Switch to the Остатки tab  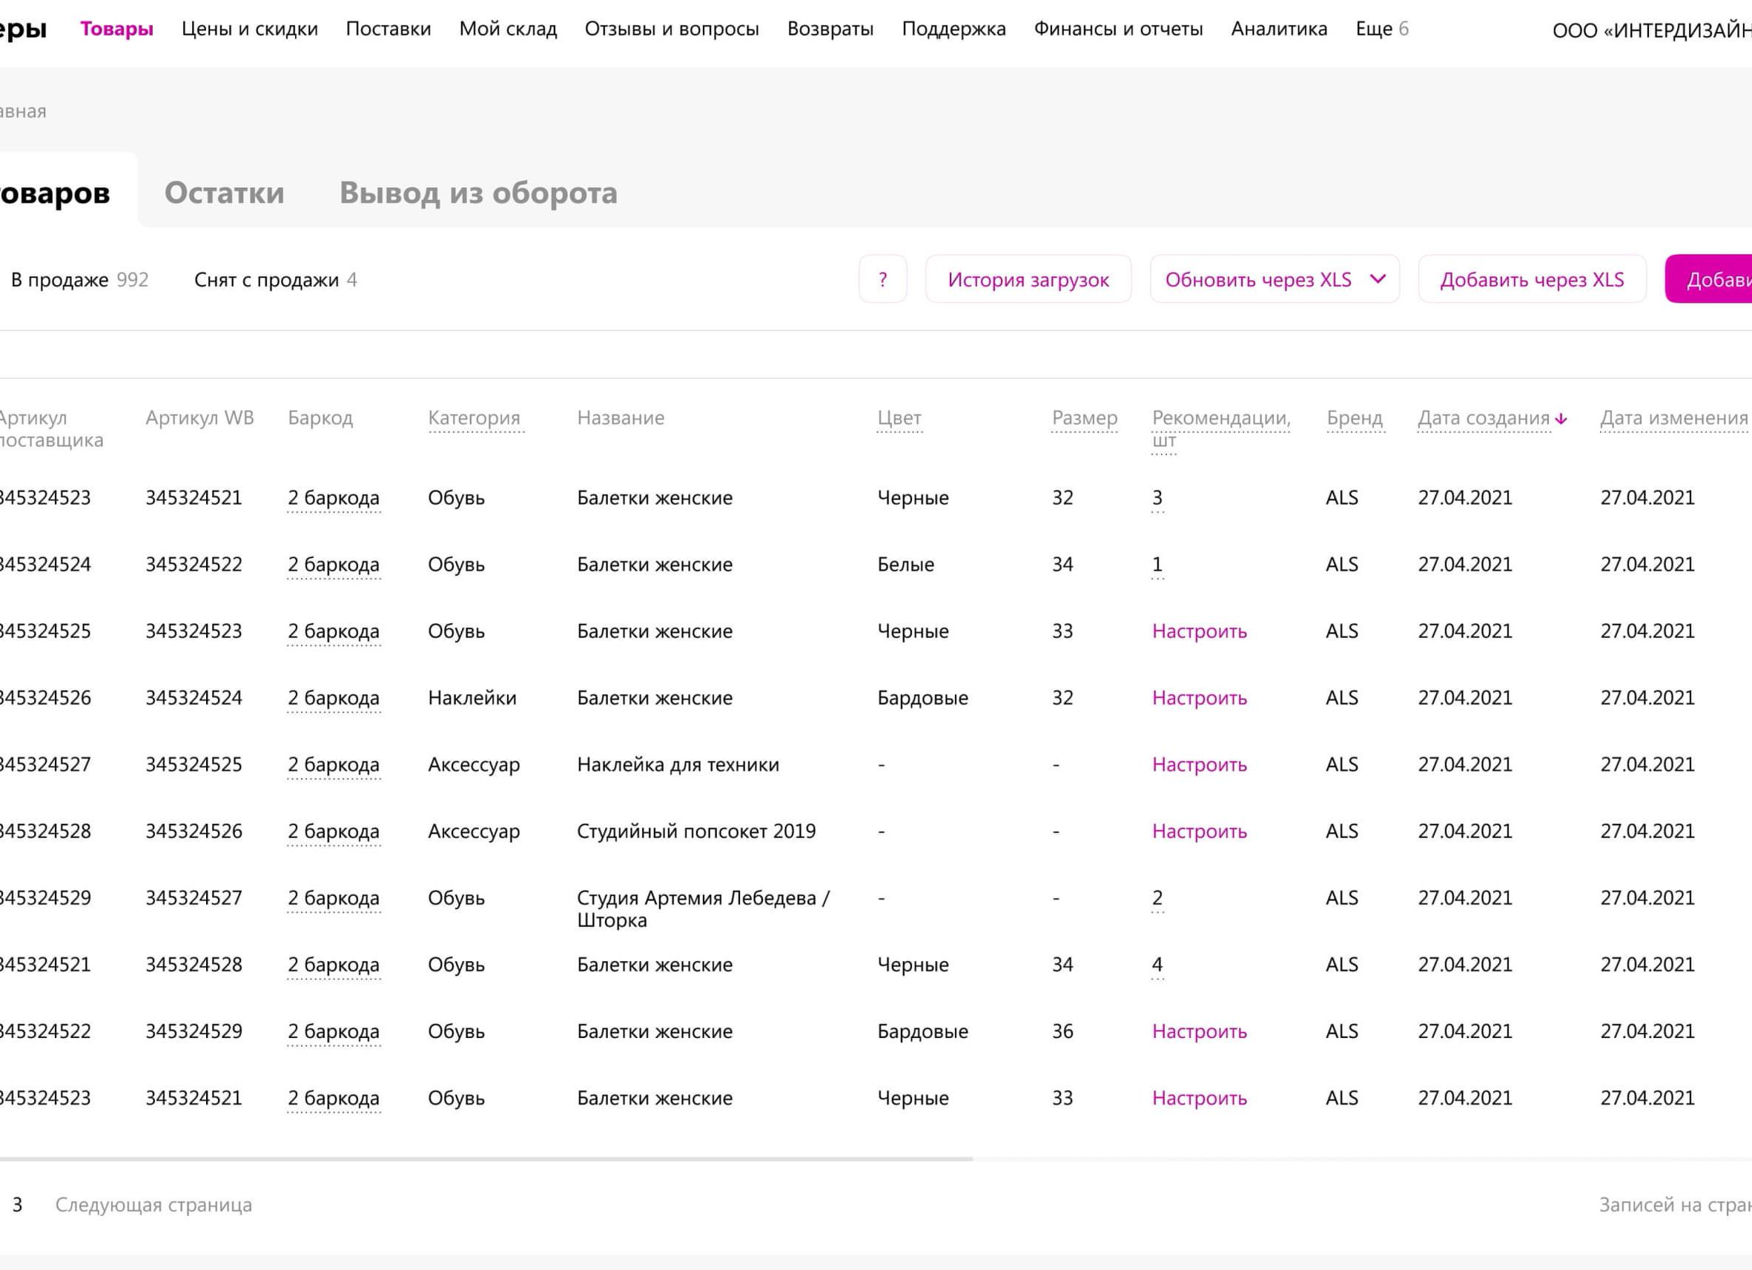224,192
